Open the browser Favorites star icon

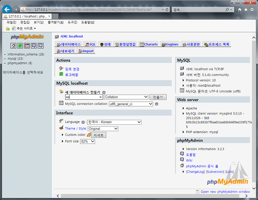click(246, 10)
